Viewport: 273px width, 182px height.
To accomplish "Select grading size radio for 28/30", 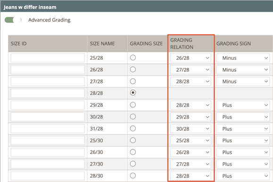I will [x=133, y=176].
